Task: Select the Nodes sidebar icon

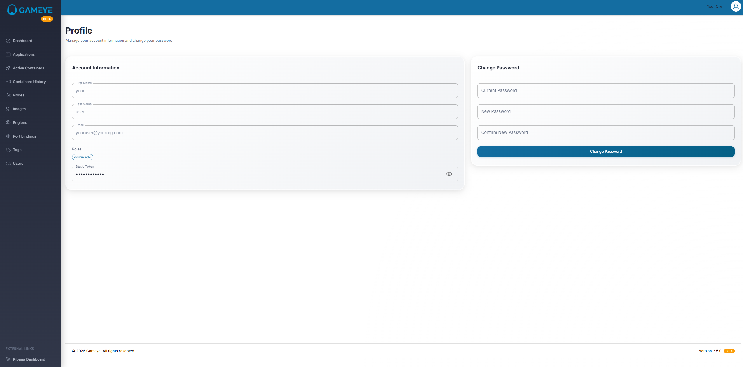Action: (8, 95)
